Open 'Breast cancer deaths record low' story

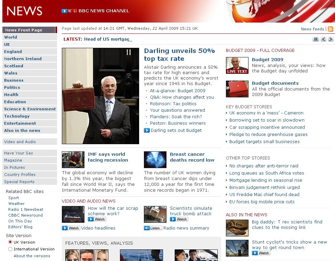[x=192, y=157]
